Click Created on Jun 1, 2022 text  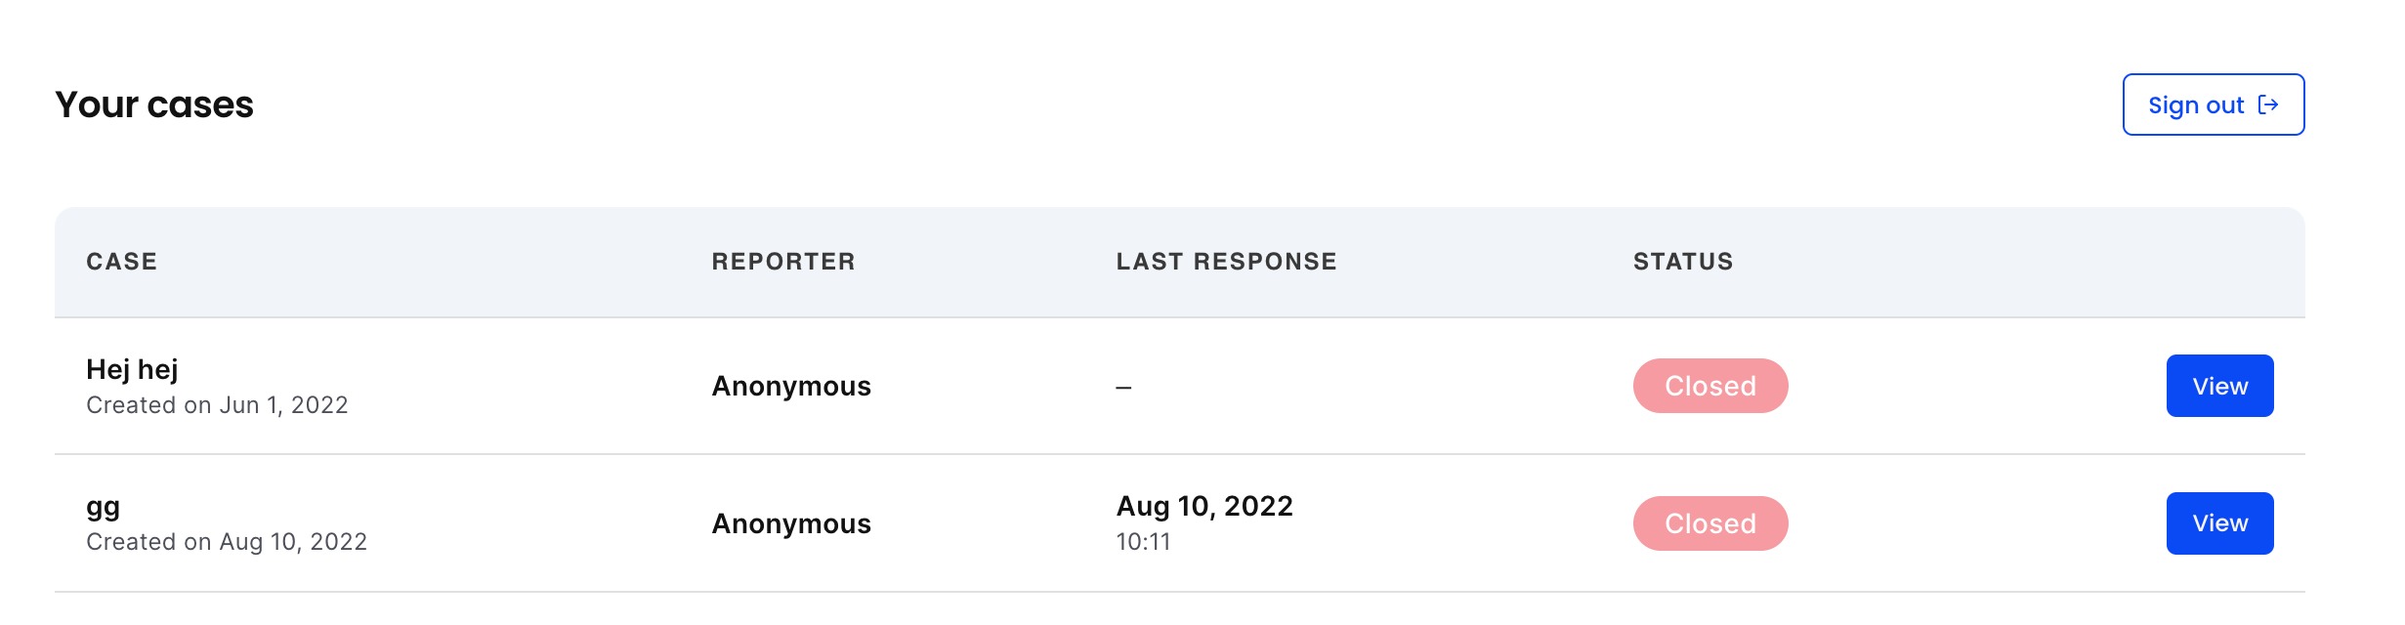[x=217, y=405]
